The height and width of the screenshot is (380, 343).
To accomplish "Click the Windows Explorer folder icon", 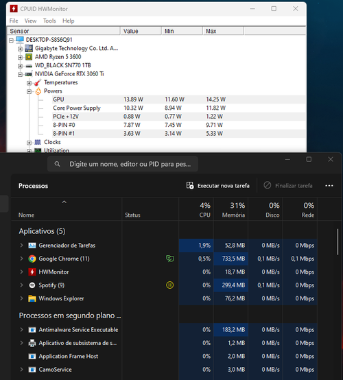I will tap(32, 298).
